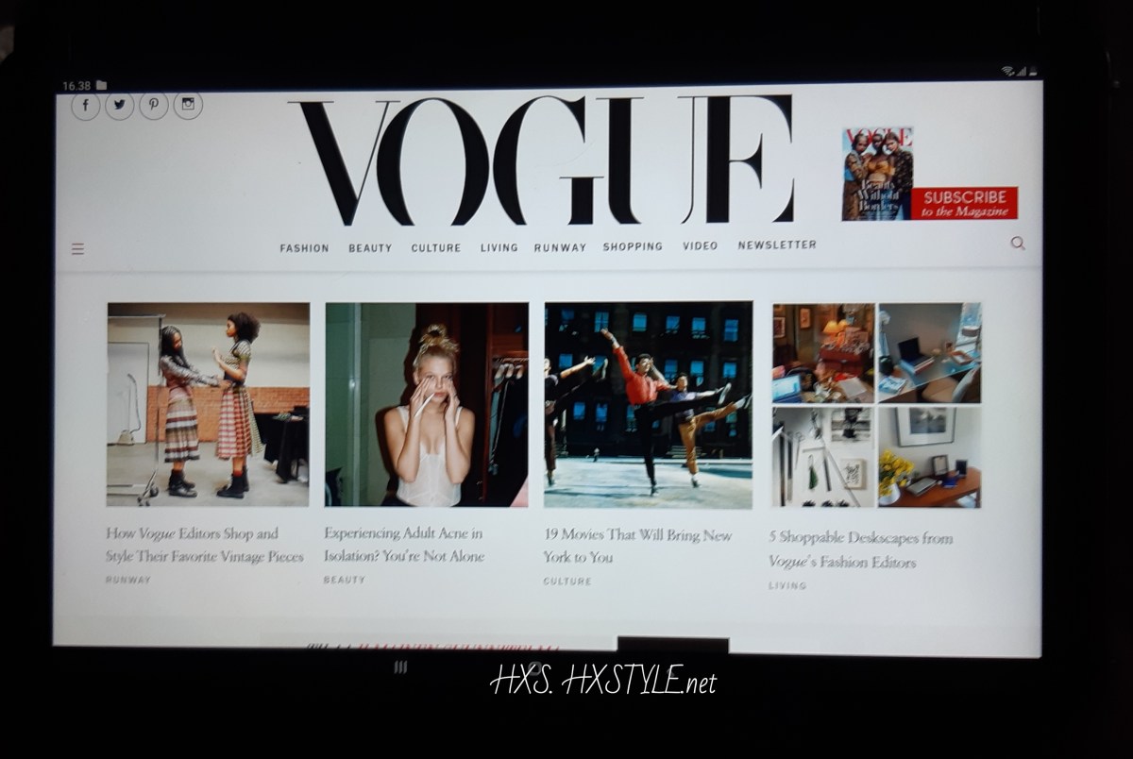Open the Fashion menu section
This screenshot has width=1133, height=759.
(304, 248)
